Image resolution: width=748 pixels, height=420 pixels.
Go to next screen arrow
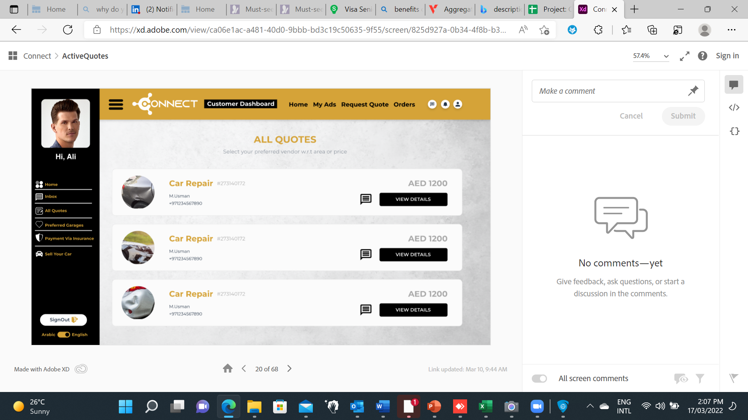pos(289,369)
